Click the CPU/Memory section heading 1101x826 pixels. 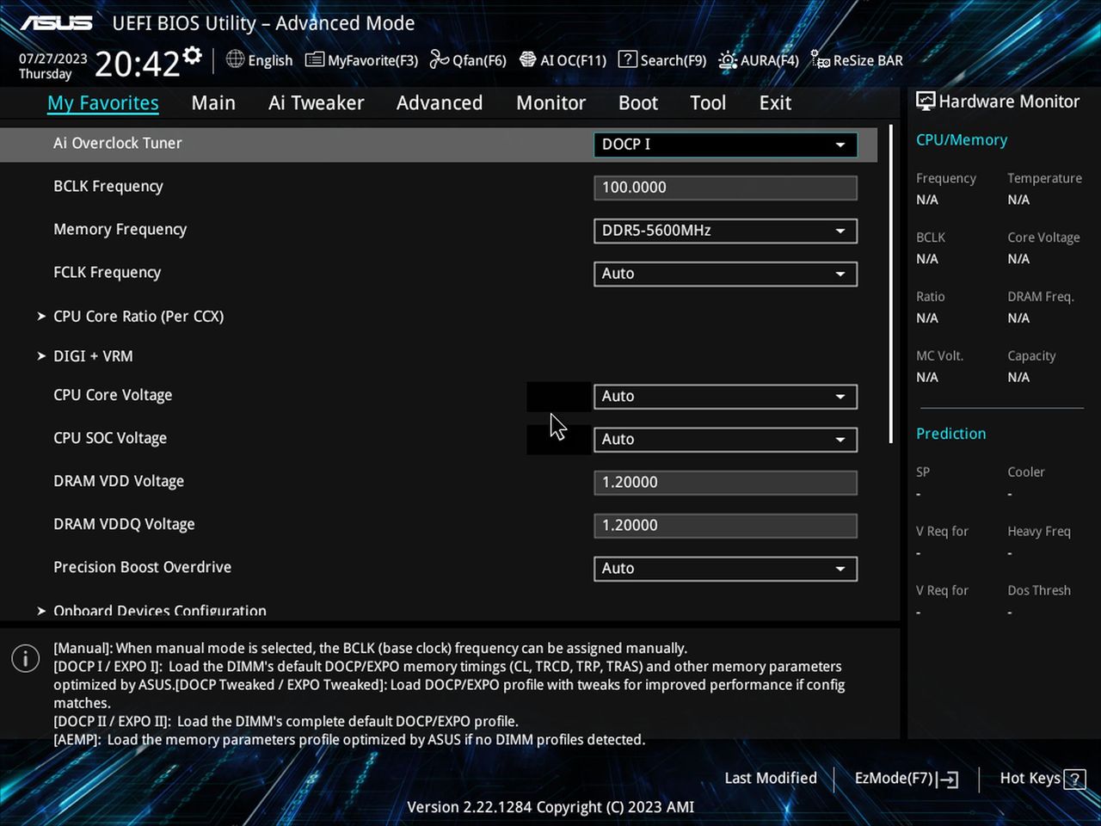tap(962, 139)
